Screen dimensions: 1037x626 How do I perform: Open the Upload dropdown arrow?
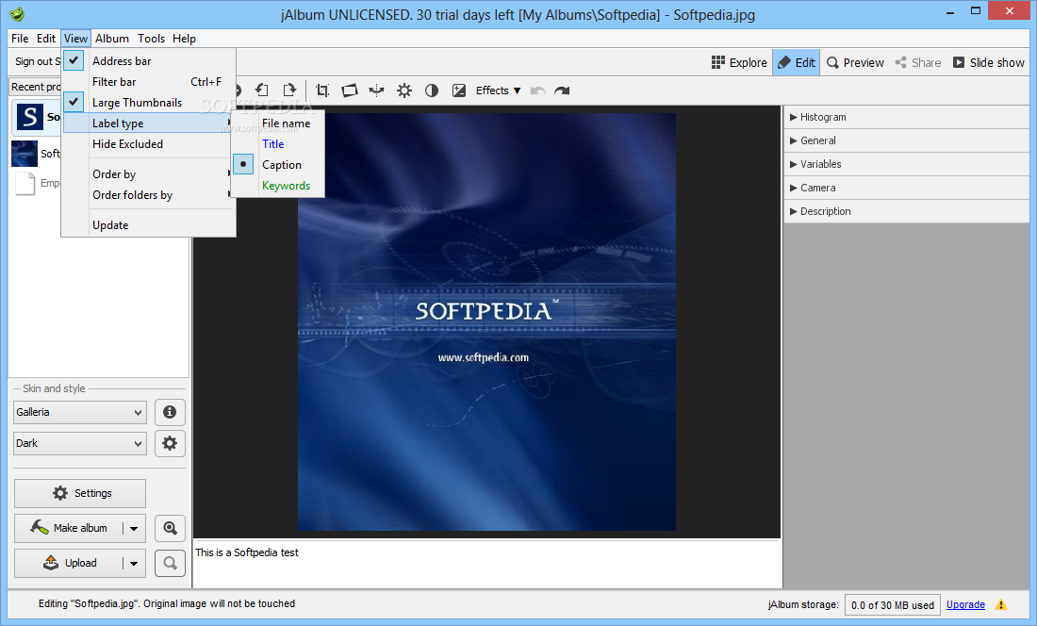(x=134, y=563)
